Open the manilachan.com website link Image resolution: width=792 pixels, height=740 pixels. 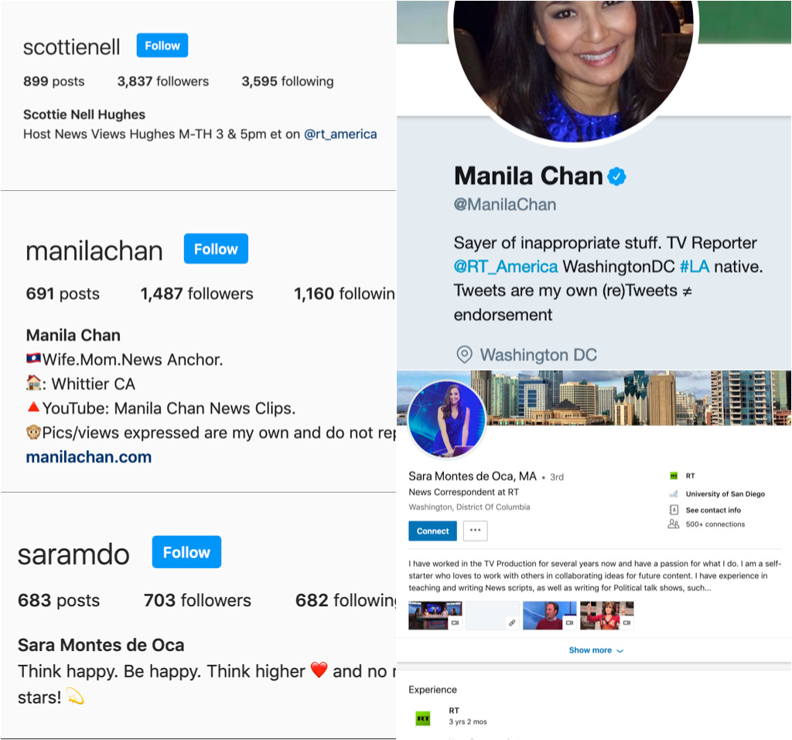pos(89,457)
